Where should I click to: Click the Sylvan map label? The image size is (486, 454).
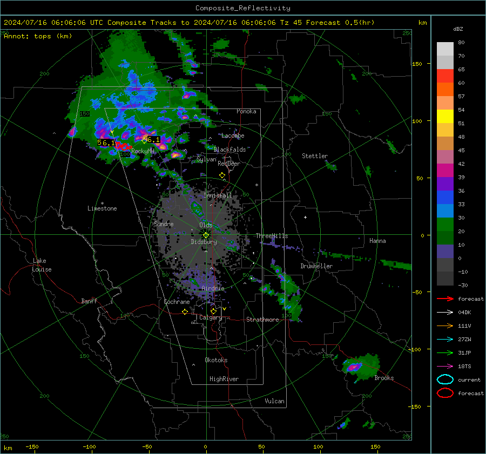pyautogui.click(x=206, y=160)
